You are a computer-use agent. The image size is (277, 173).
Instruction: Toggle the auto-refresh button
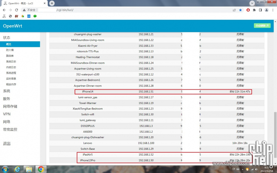coord(262,26)
